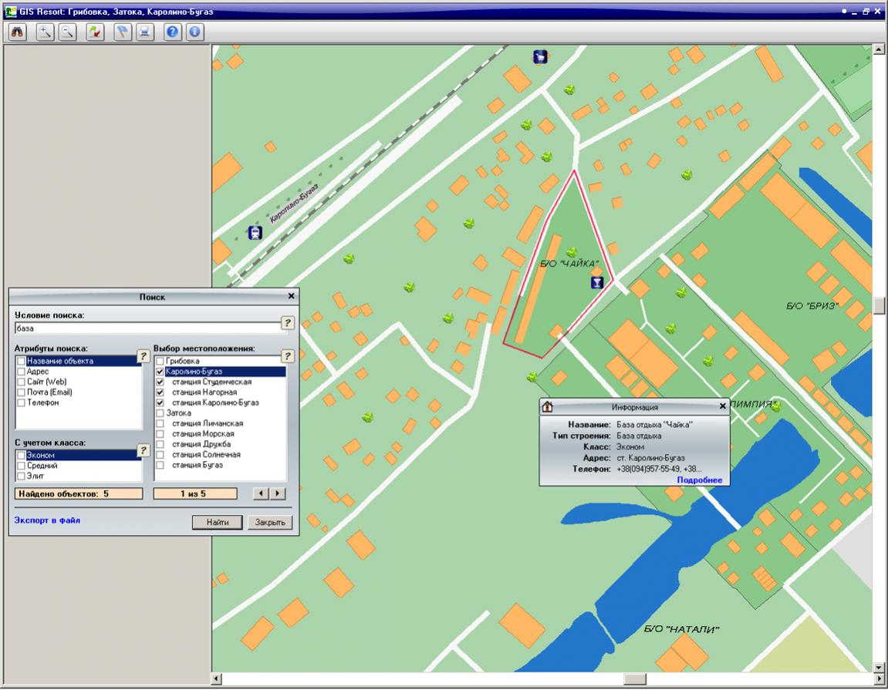Viewport: 888px width, 690px height.
Task: Click the train station icon near Каролино-Бугаз
Action: coord(255,232)
